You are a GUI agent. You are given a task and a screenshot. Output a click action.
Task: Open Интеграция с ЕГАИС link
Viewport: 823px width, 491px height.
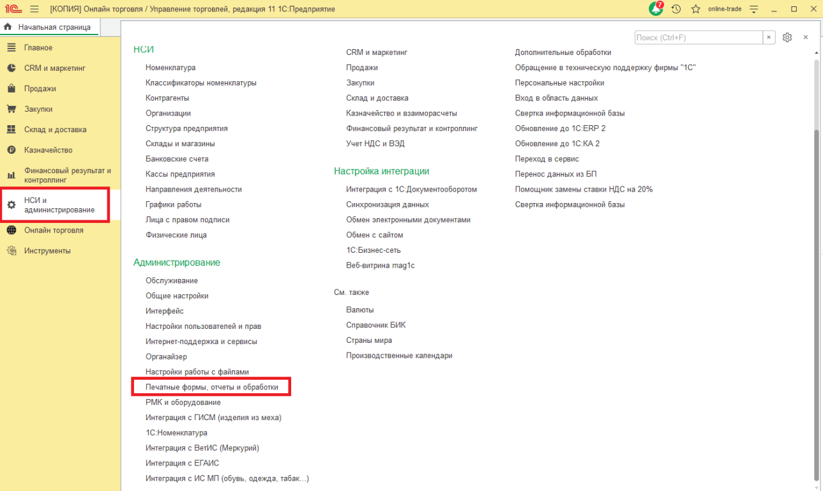[182, 463]
